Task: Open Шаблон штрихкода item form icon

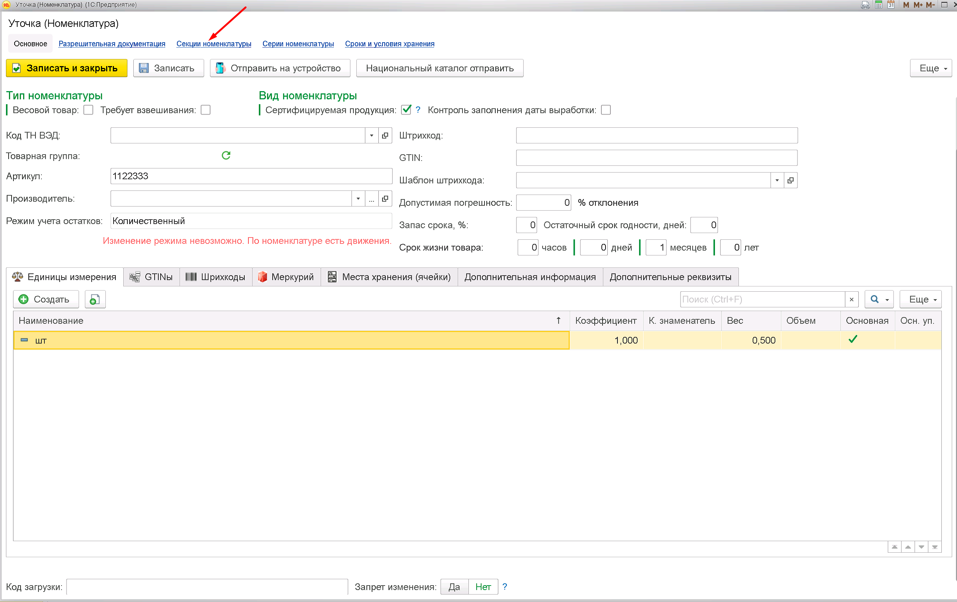Action: pos(790,180)
